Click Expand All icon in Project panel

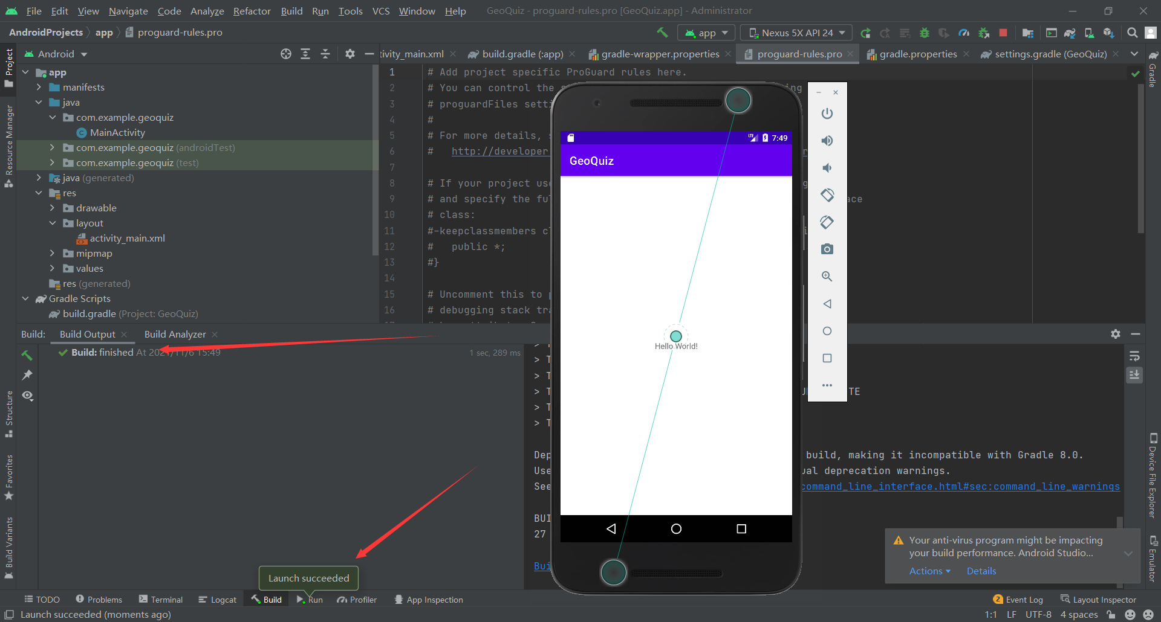305,54
